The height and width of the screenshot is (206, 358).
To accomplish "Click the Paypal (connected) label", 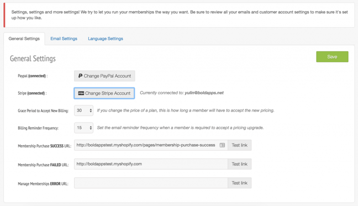I will pos(33,76).
